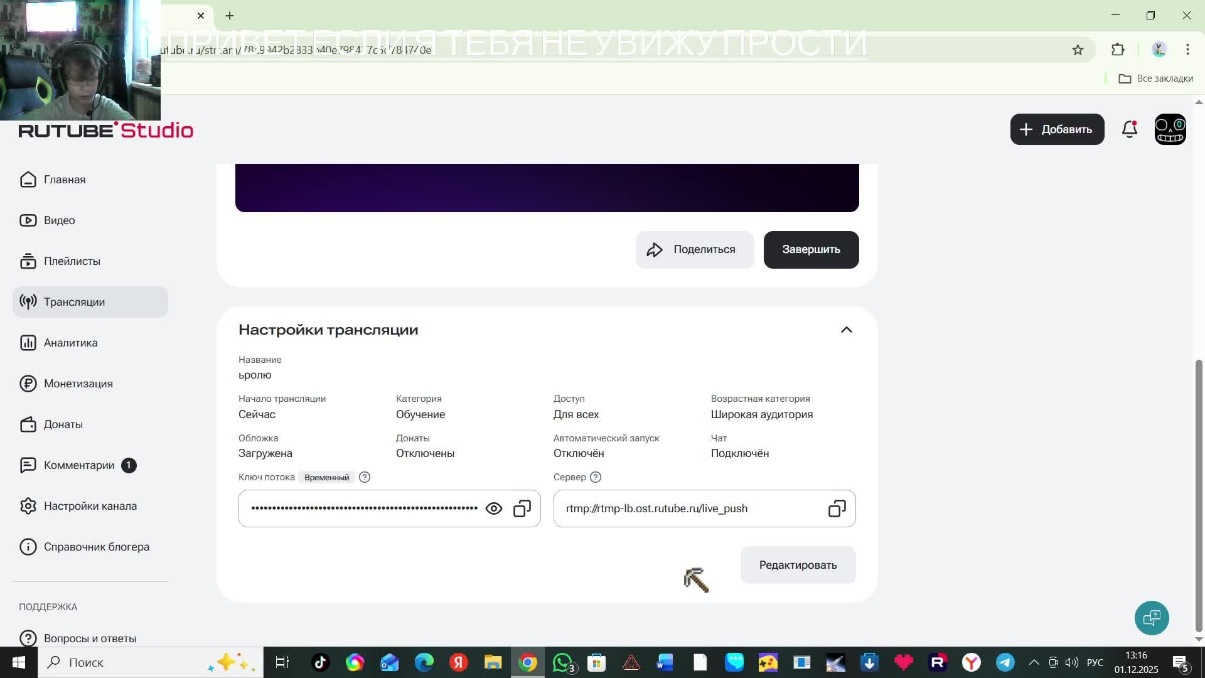Copy the stream key to clipboard

[522, 508]
